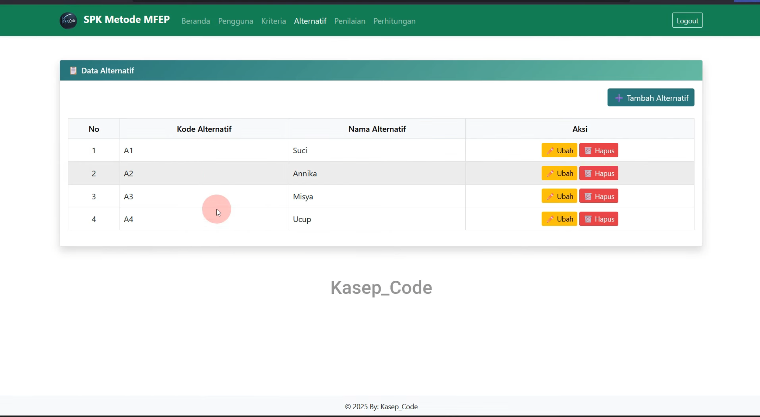
Task: Click the Ubah text for A1 Suci
Action: pyautogui.click(x=565, y=151)
